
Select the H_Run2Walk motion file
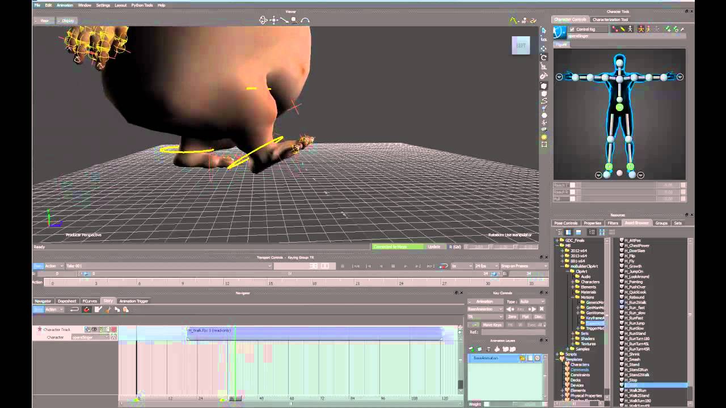(x=635, y=302)
